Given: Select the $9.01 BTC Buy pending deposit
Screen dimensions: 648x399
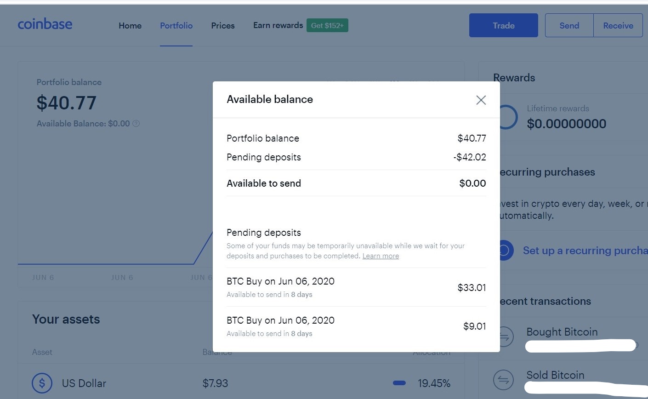Looking at the screenshot, I should coord(356,326).
